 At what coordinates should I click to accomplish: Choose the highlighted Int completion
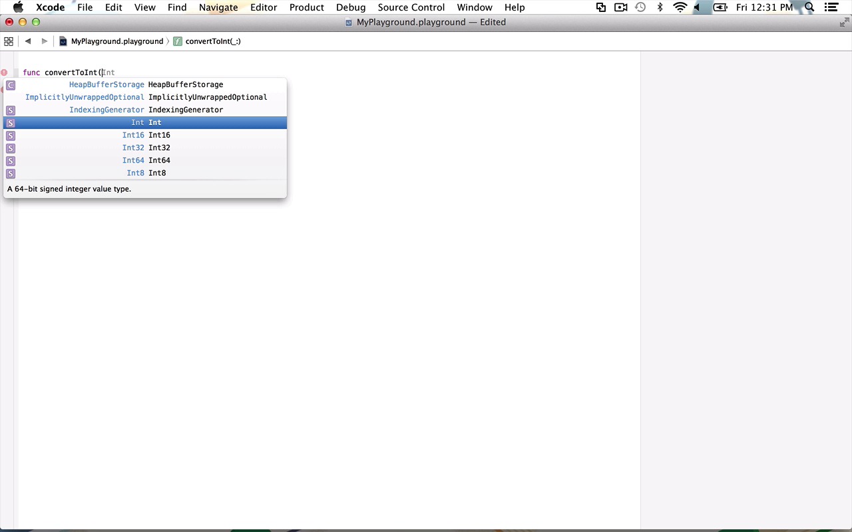pyautogui.click(x=145, y=123)
